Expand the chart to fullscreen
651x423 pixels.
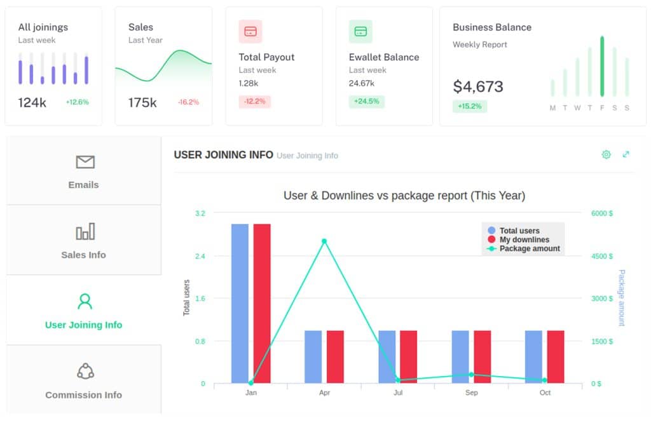point(626,154)
